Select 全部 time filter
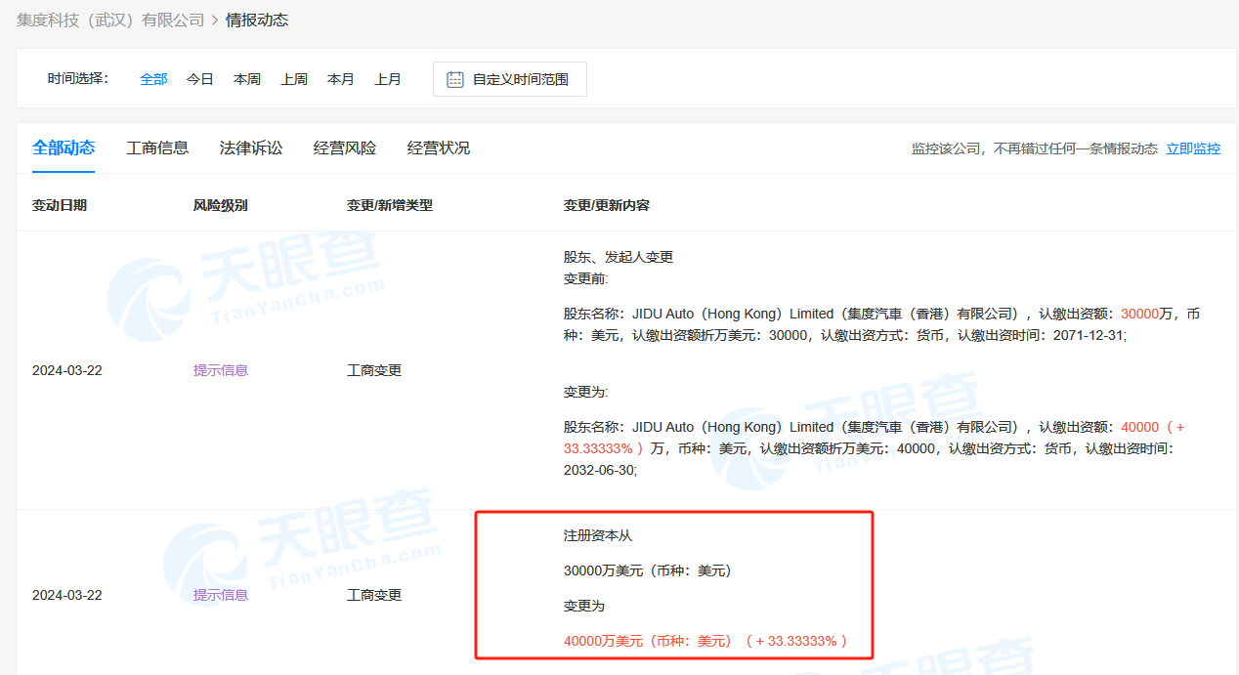The image size is (1239, 675). [x=153, y=79]
